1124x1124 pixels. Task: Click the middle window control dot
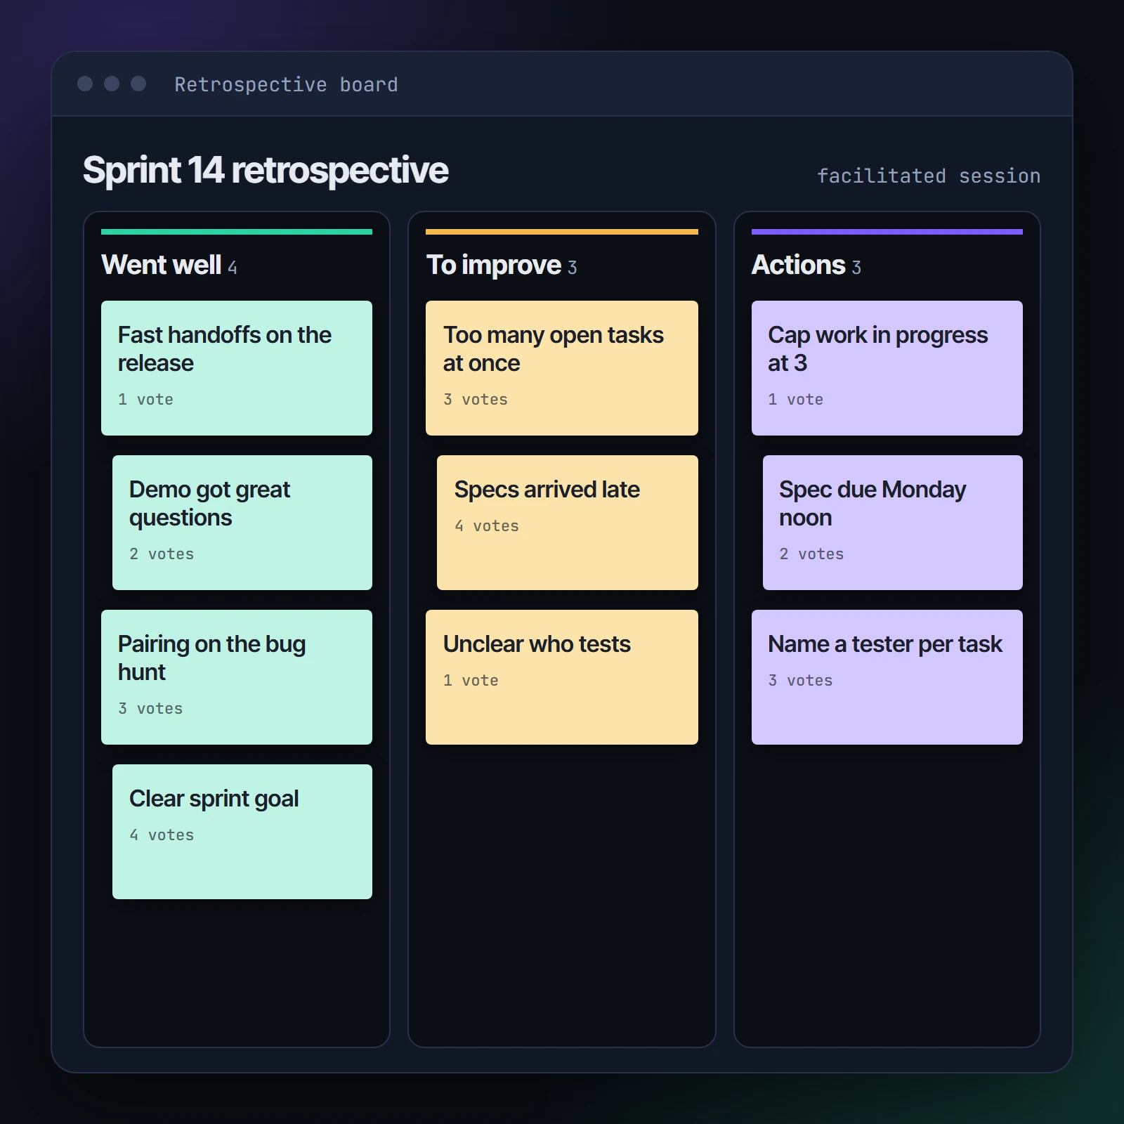(x=112, y=84)
